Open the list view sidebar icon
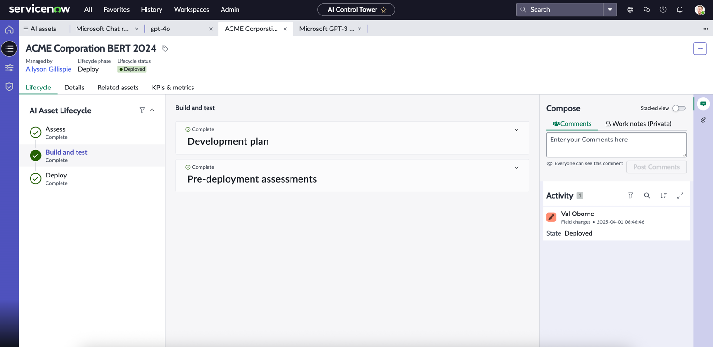The image size is (713, 347). tap(9, 49)
